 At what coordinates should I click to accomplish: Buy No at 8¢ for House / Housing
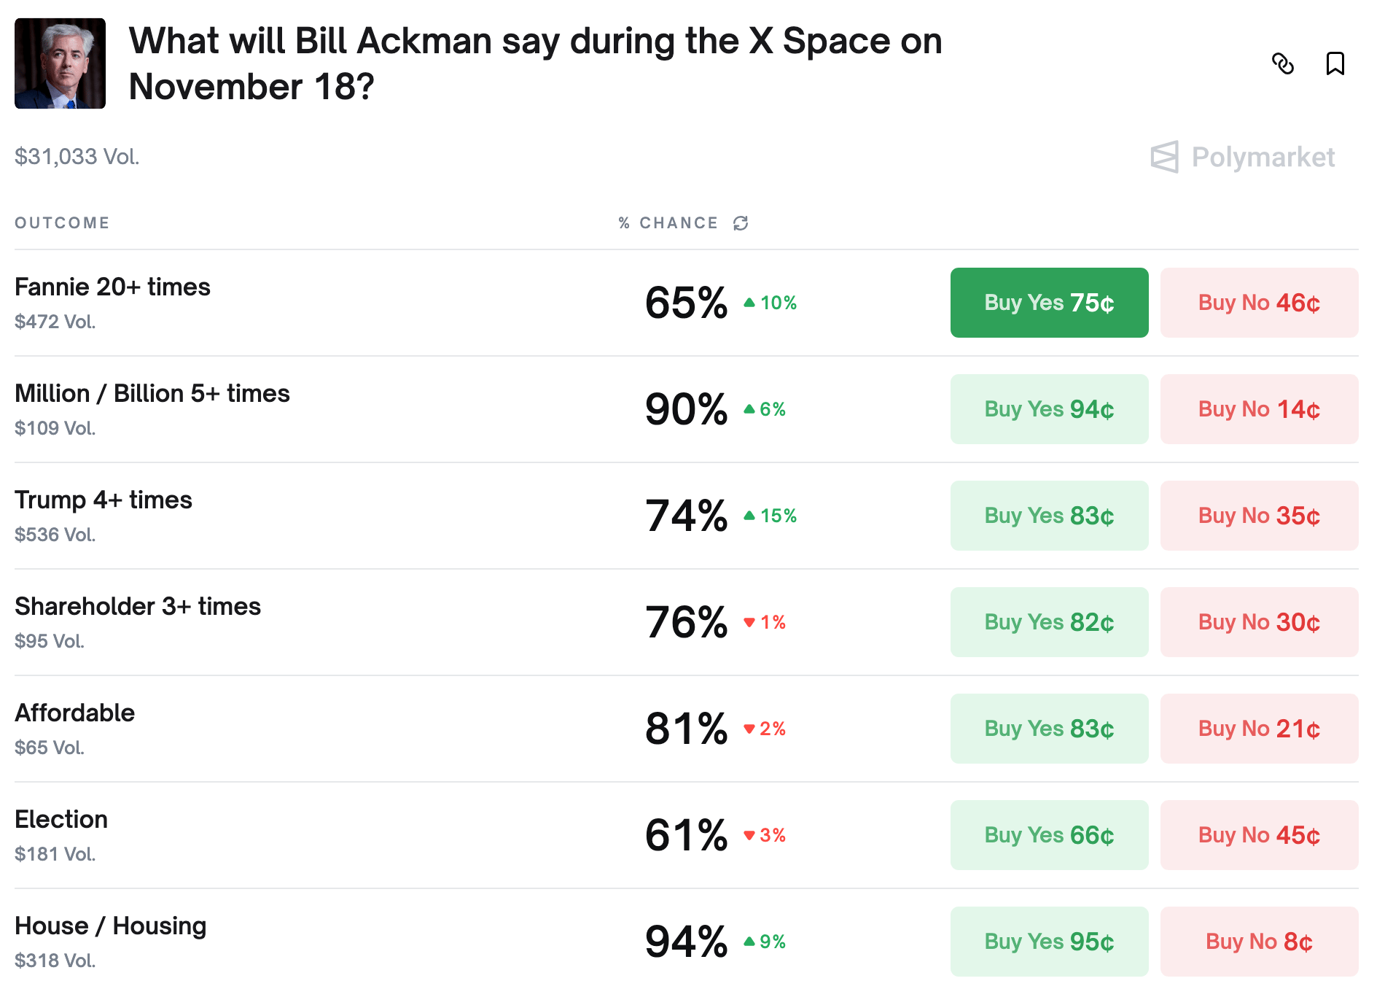pyautogui.click(x=1259, y=942)
